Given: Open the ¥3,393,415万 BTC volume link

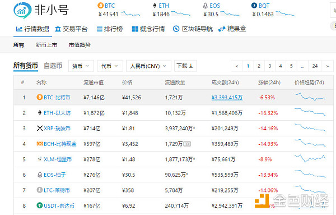Looking at the screenshot, I should click(227, 98).
